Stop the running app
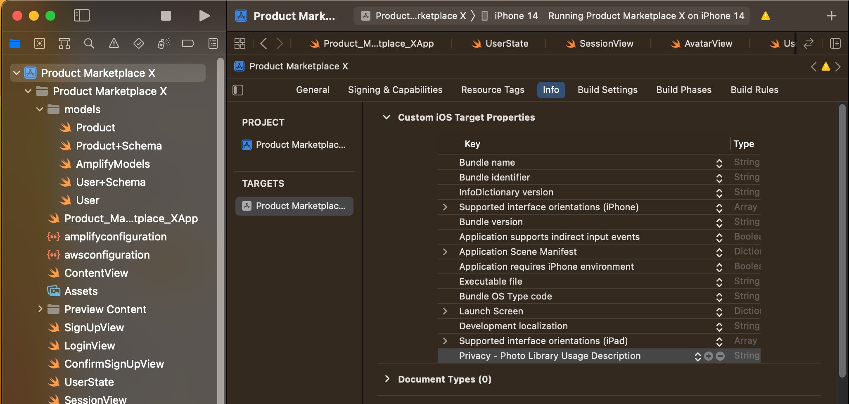849x404 pixels. coord(166,16)
